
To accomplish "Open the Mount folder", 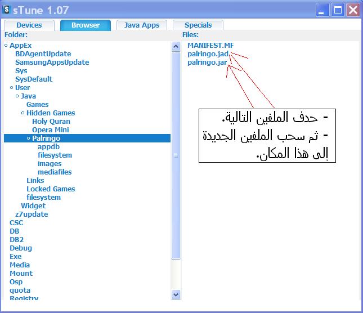I will [x=21, y=274].
